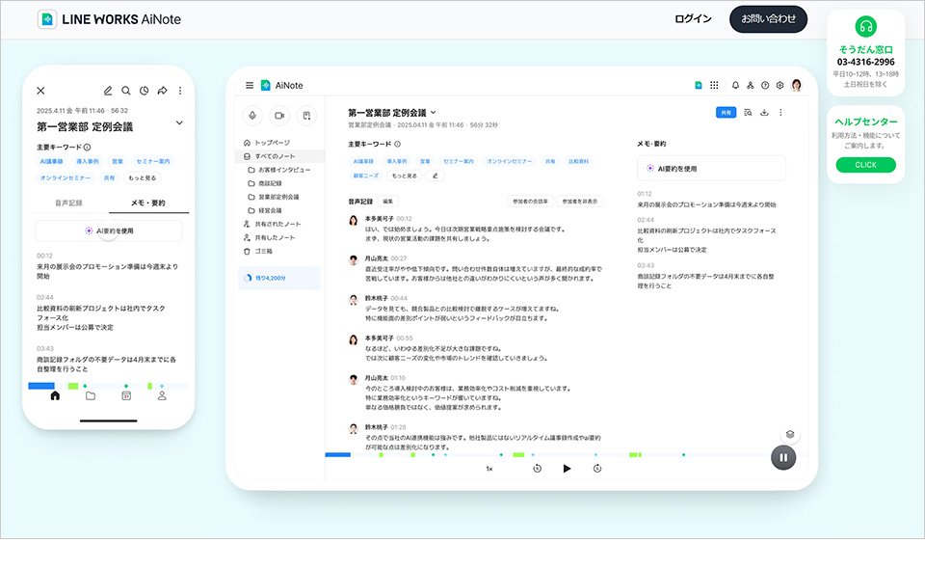Click the green headset そうだん窓口 icon

(866, 27)
